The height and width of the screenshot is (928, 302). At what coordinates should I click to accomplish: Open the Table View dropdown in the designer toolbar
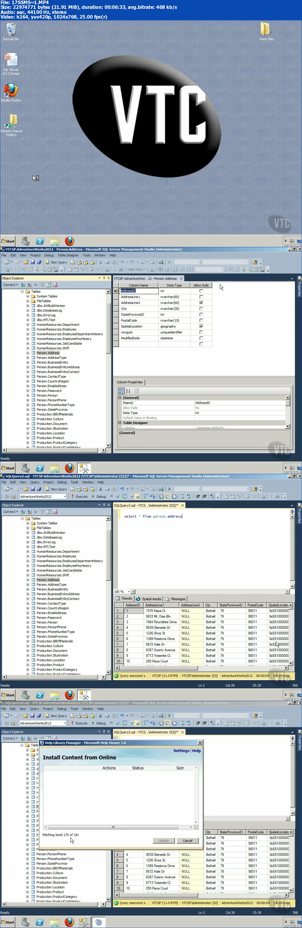136,269
